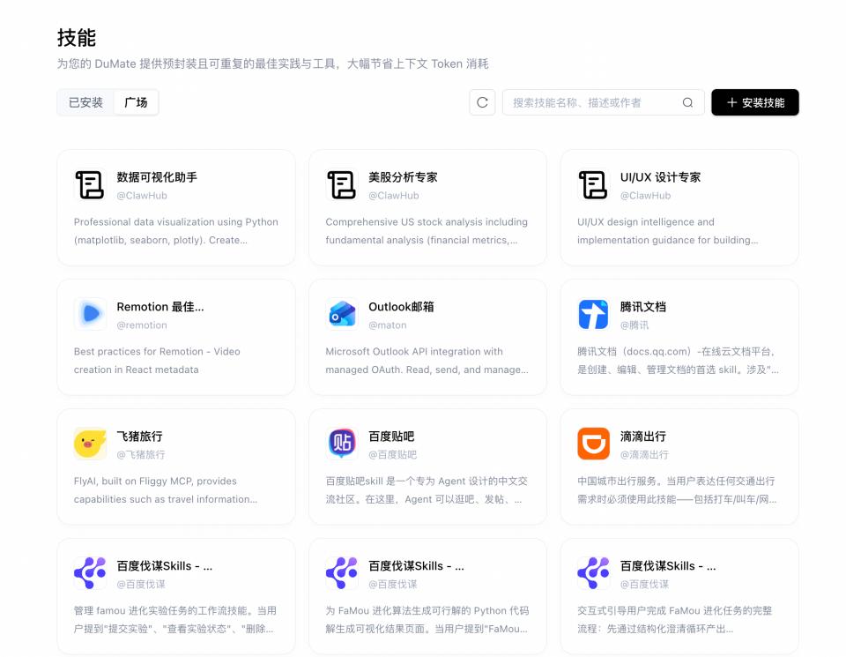Open the 滴滴出行 card description

pyautogui.click(x=677, y=490)
